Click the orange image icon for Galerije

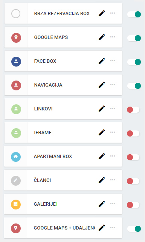(16, 204)
